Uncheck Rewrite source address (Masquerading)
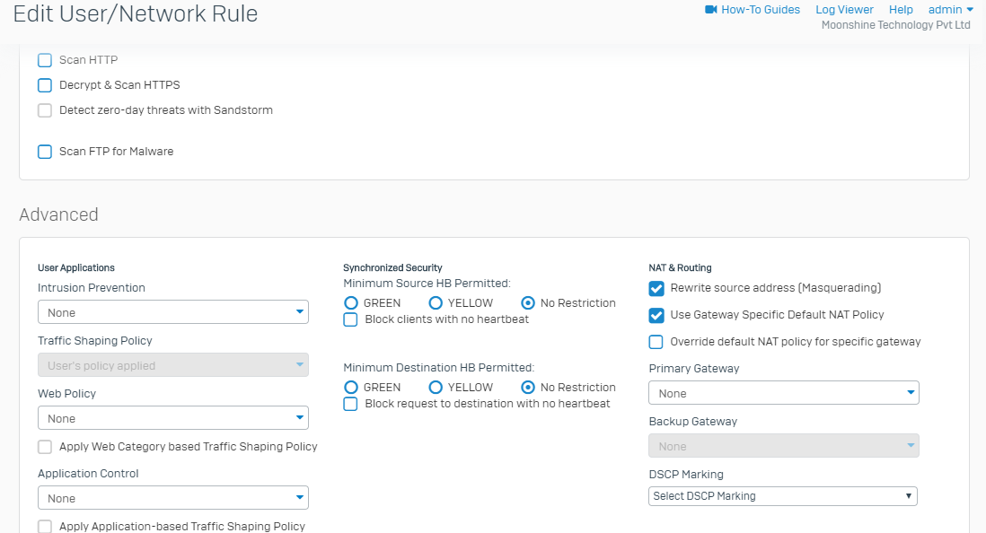Image resolution: width=986 pixels, height=533 pixels. (656, 289)
